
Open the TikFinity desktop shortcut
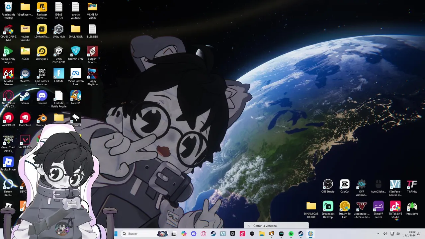coord(412,186)
